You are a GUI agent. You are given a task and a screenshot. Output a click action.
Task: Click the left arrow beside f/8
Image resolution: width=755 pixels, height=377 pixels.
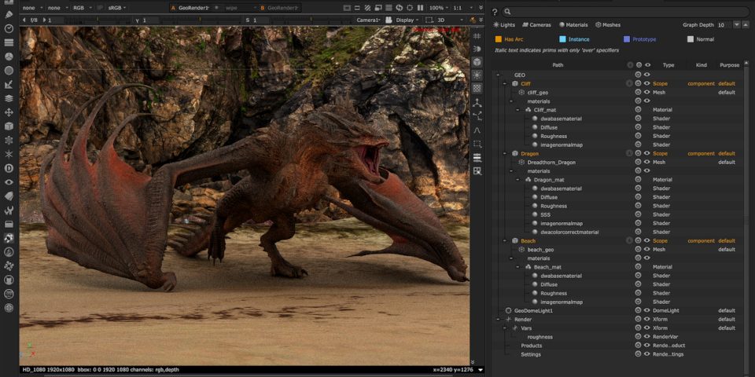point(24,20)
